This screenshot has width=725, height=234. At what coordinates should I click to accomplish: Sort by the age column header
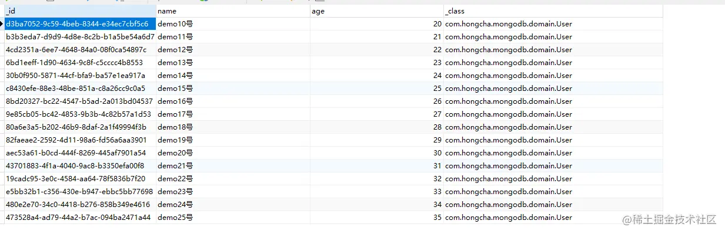(x=377, y=11)
